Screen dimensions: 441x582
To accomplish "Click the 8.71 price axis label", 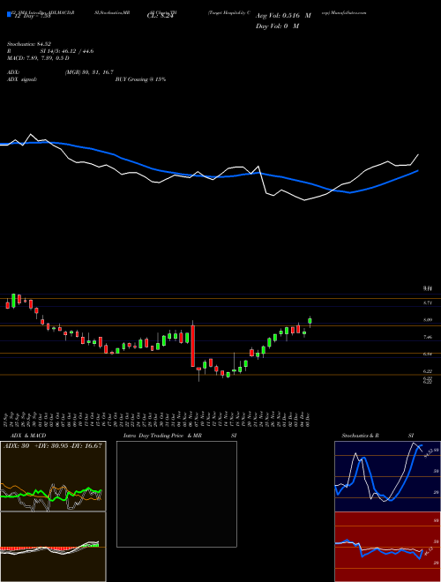I will pyautogui.click(x=427, y=303).
